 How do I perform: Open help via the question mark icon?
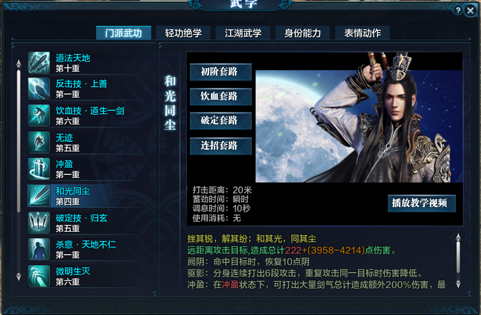(457, 10)
